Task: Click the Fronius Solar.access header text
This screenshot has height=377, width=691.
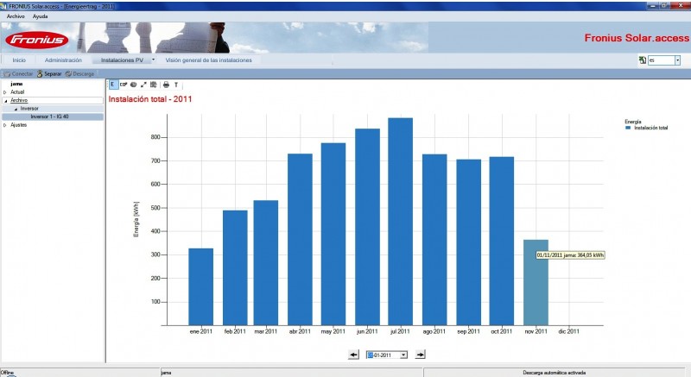Action: click(x=637, y=38)
